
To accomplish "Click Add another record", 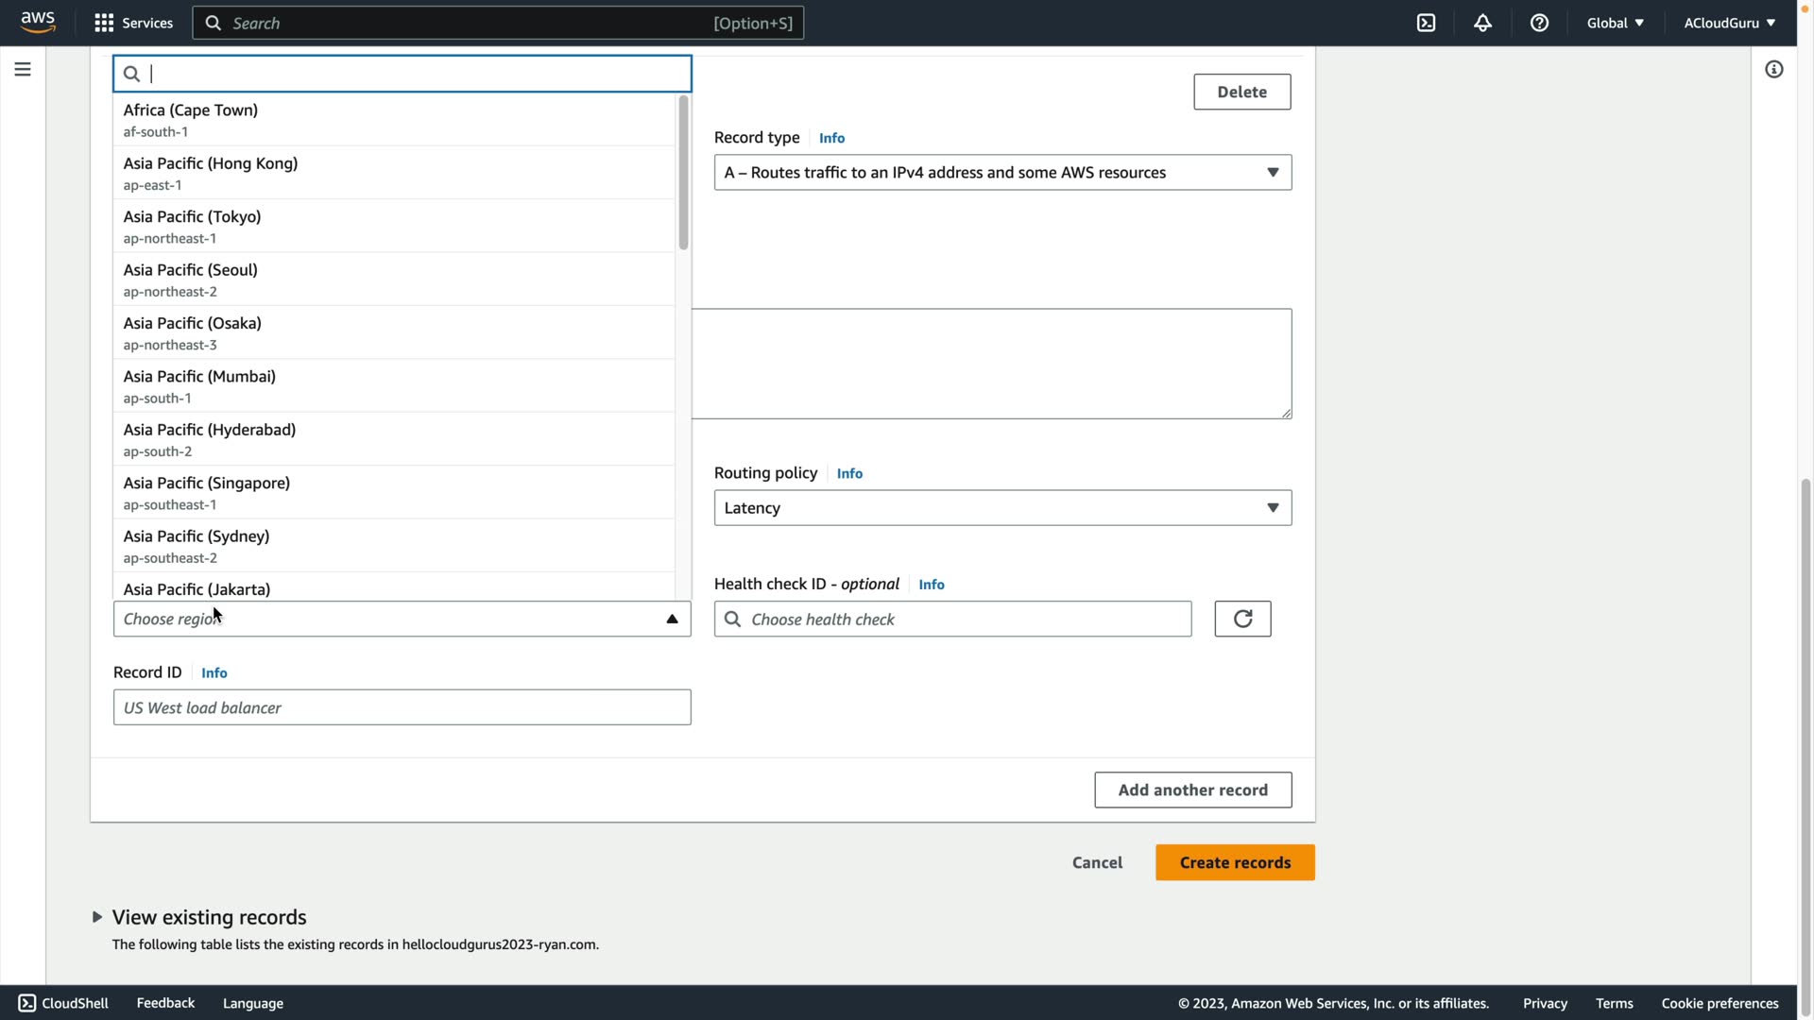I will (1192, 790).
